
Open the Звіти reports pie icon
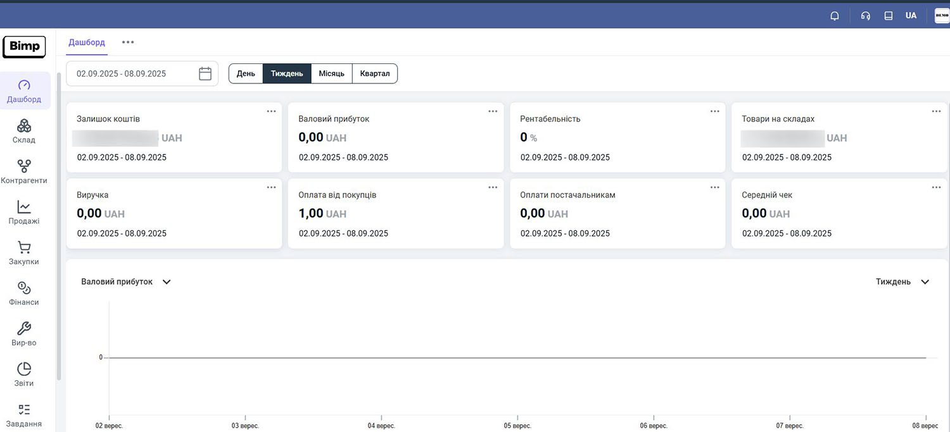[x=24, y=369]
